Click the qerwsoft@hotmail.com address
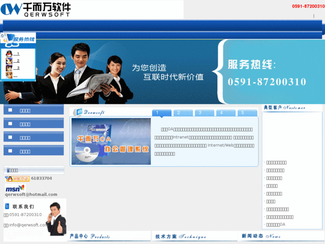 click(31, 195)
